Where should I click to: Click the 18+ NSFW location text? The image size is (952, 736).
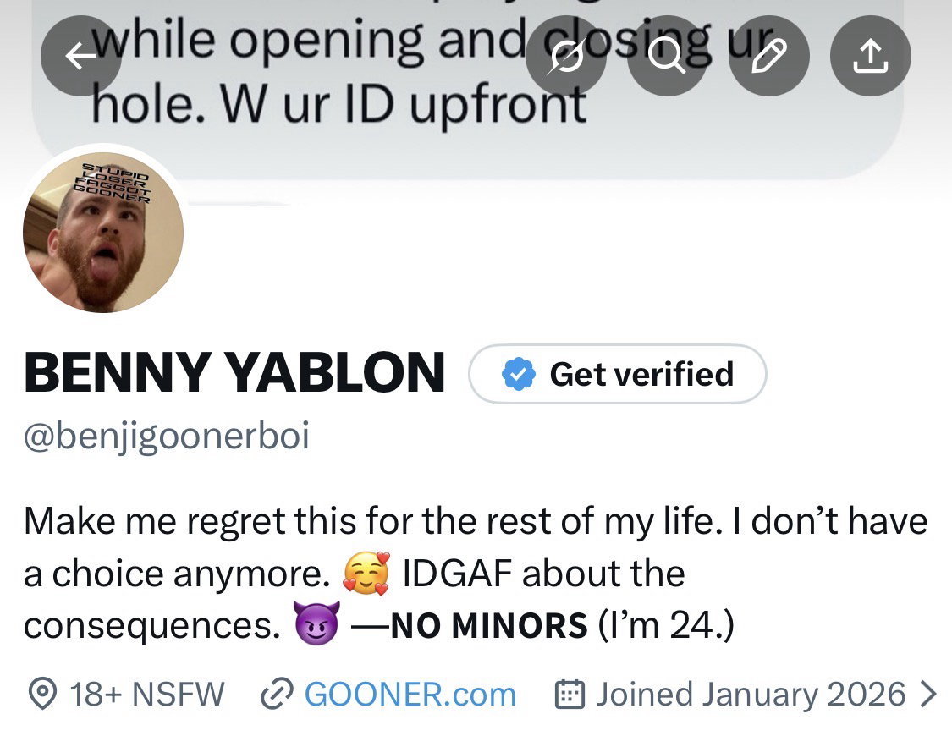pos(147,695)
